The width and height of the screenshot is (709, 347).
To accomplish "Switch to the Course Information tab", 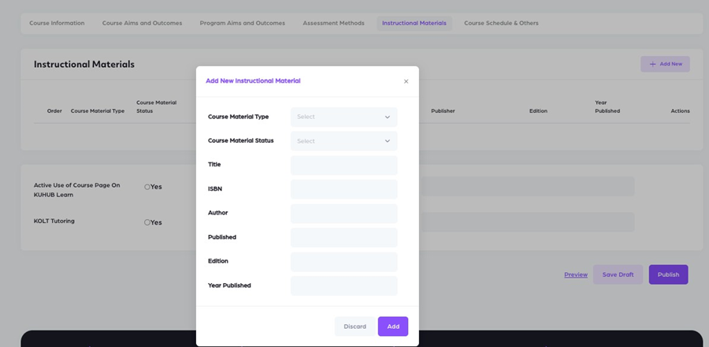I will tap(57, 23).
